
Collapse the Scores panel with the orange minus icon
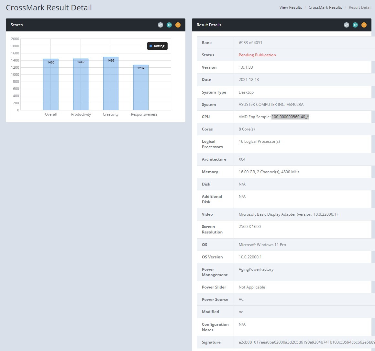tap(178, 25)
